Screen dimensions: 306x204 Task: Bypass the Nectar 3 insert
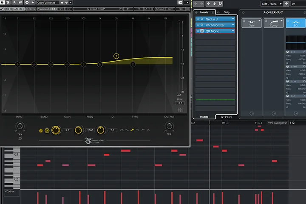pos(198,19)
